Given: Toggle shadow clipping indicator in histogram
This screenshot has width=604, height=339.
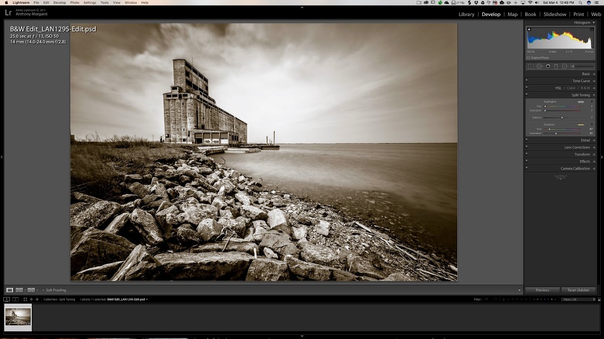Looking at the screenshot, I should click(x=529, y=29).
